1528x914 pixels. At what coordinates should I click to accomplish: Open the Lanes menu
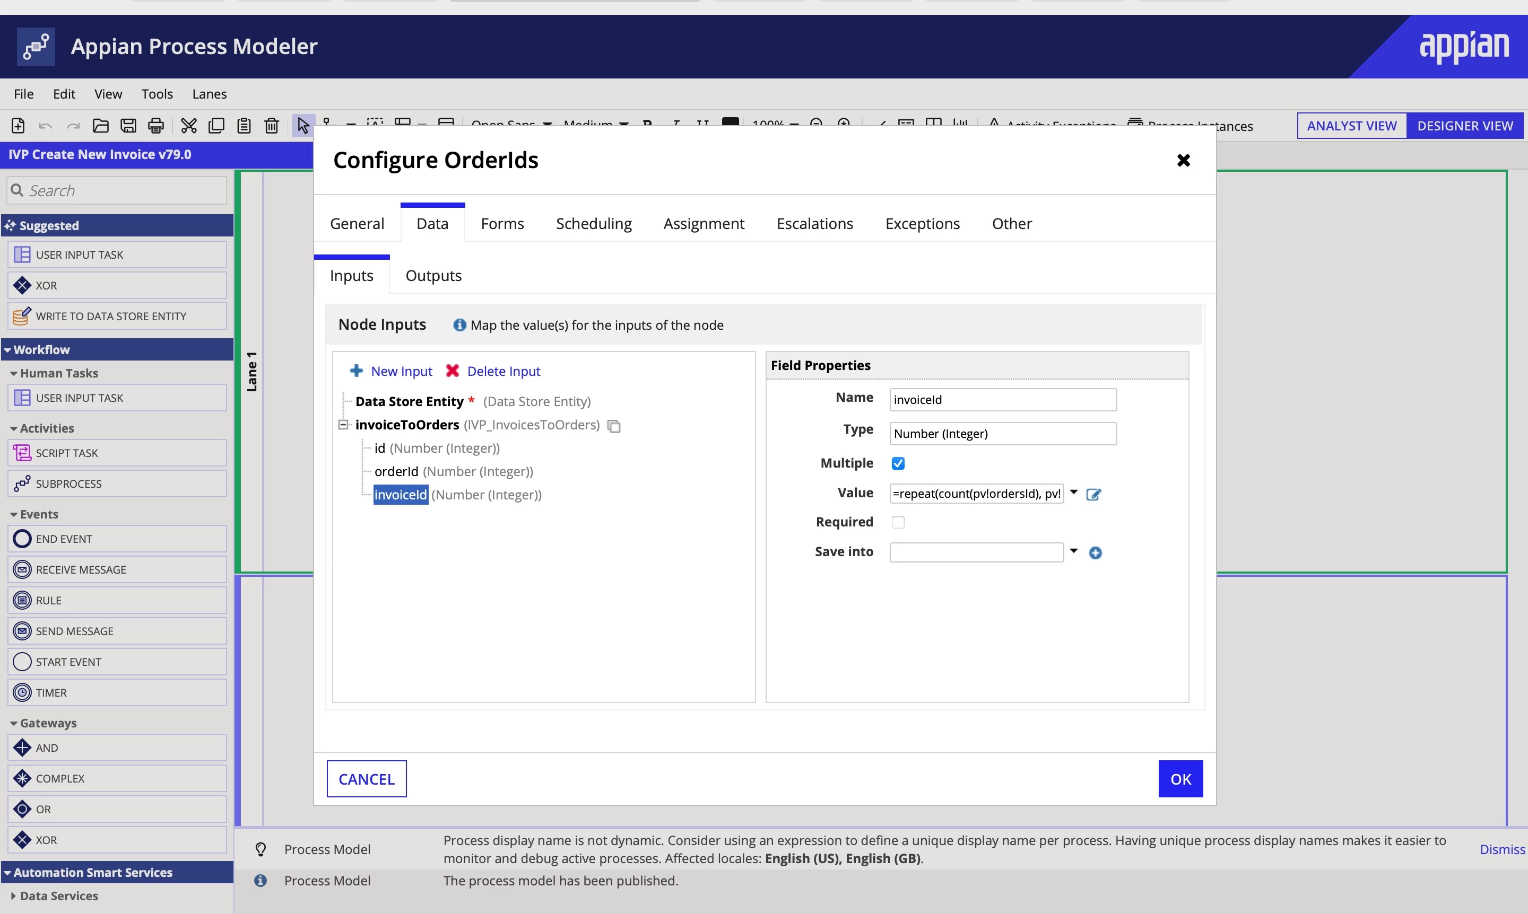click(210, 94)
